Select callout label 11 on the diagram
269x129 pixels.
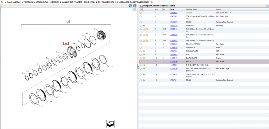(x=66, y=44)
